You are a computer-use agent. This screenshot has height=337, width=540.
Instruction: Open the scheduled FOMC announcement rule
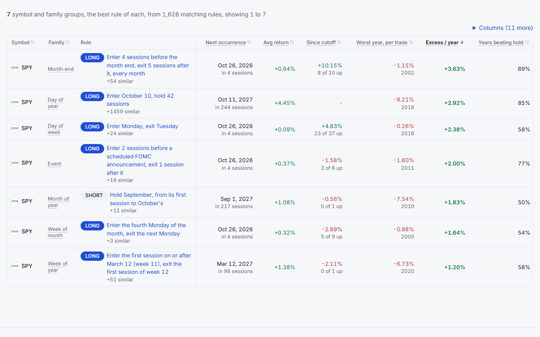[x=145, y=160]
